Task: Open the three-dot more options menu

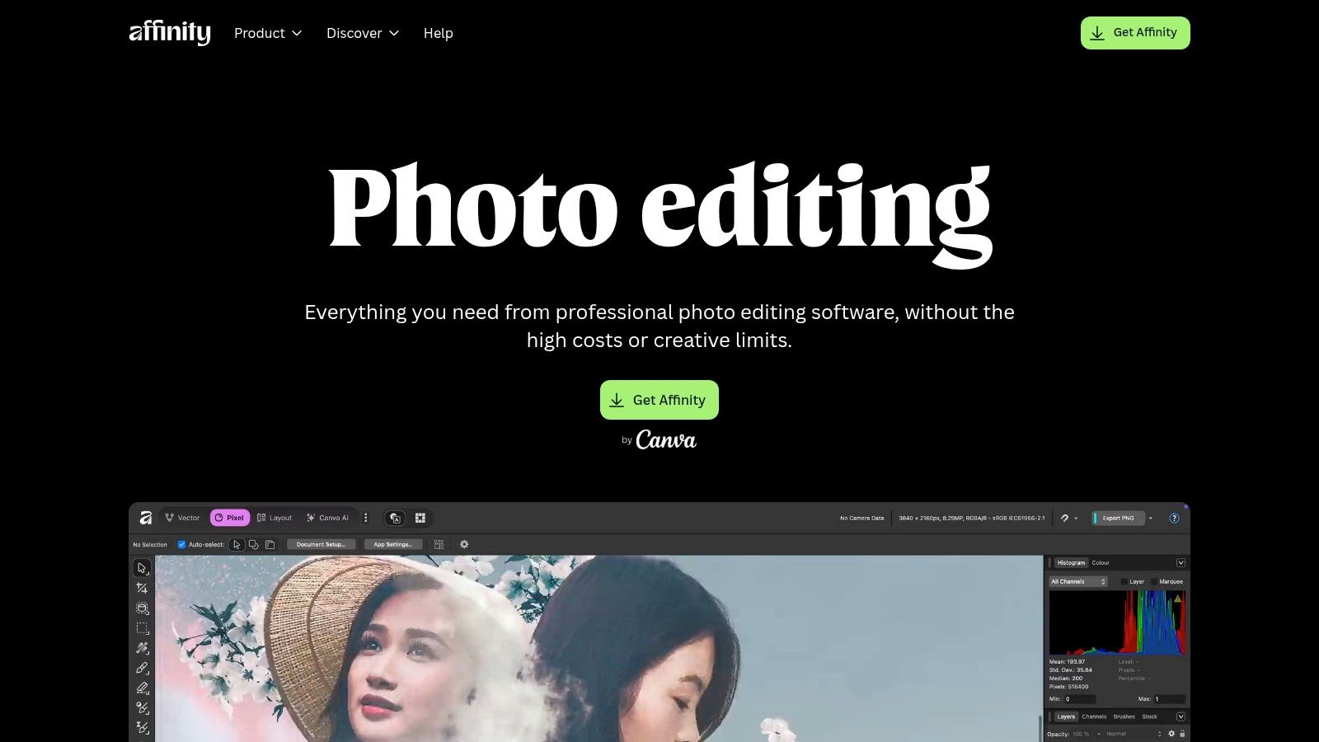Action: (x=366, y=518)
